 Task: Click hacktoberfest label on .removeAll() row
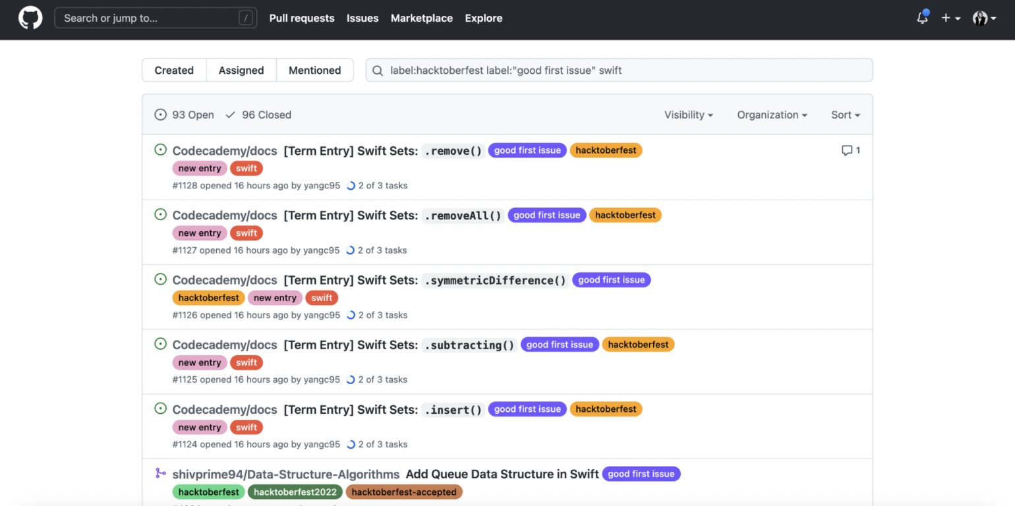click(x=625, y=215)
